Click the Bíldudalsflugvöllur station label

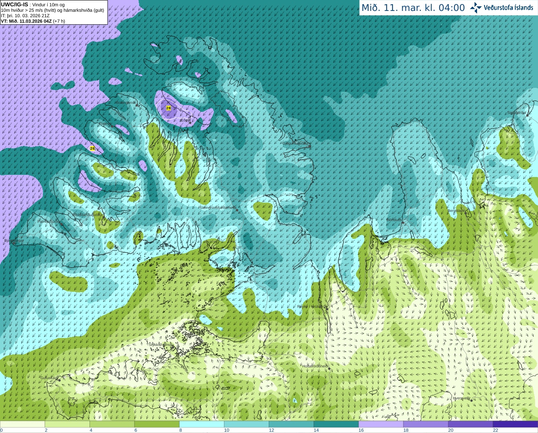click(x=87, y=214)
